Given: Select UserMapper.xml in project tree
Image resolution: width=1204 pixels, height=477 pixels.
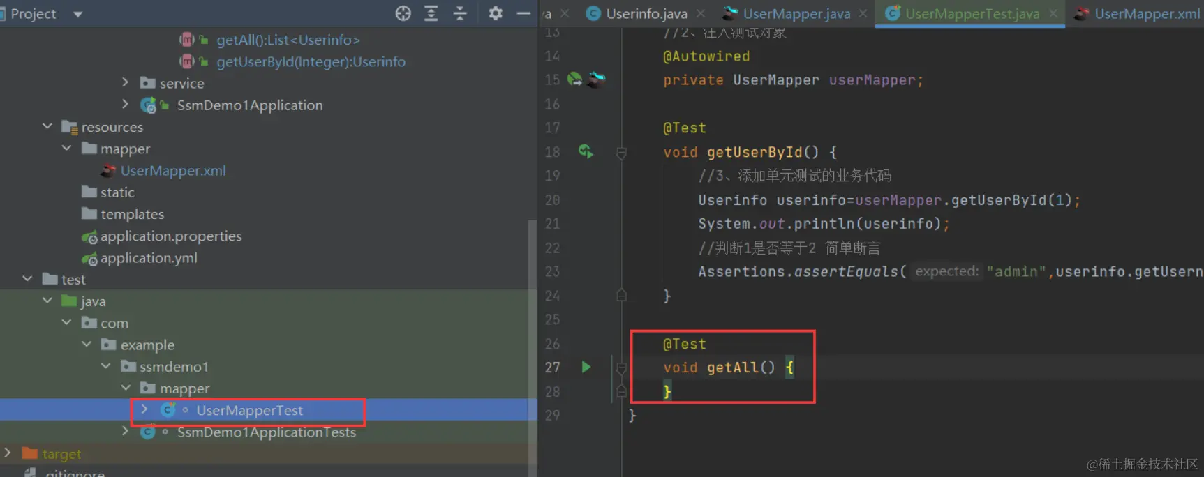Looking at the screenshot, I should coord(173,170).
